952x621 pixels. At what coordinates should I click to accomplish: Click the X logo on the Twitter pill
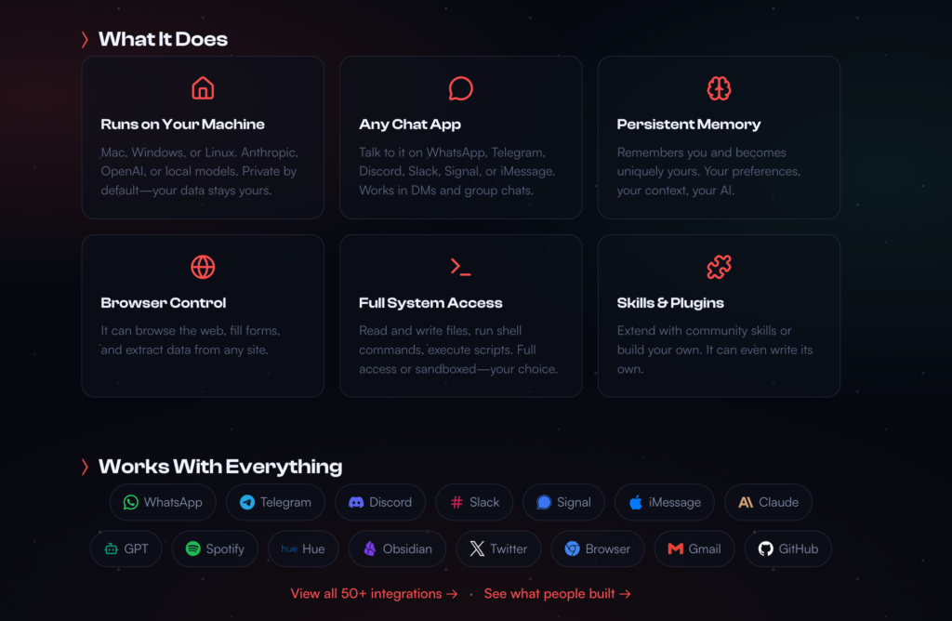point(477,548)
